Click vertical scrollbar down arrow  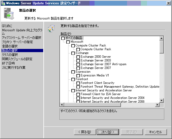(x=161, y=101)
